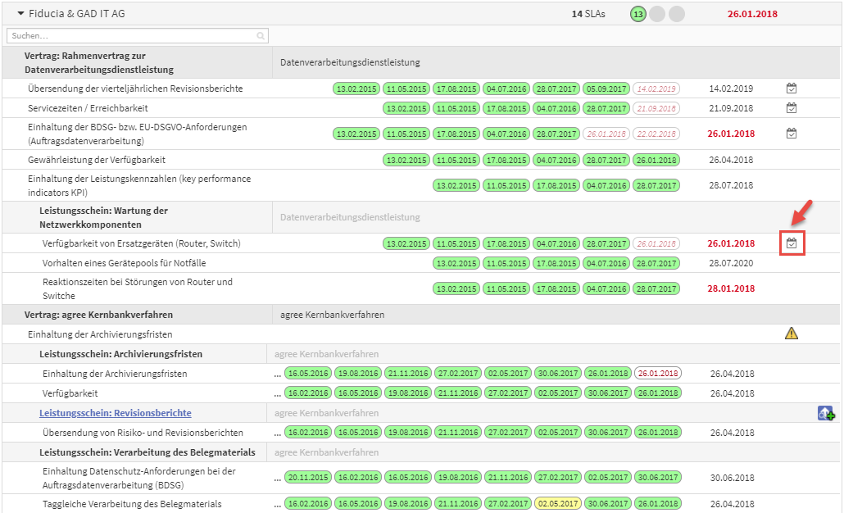Screen dimensions: 844x513
Task: Click green circle showing 13 SLAs
Action: pos(638,14)
